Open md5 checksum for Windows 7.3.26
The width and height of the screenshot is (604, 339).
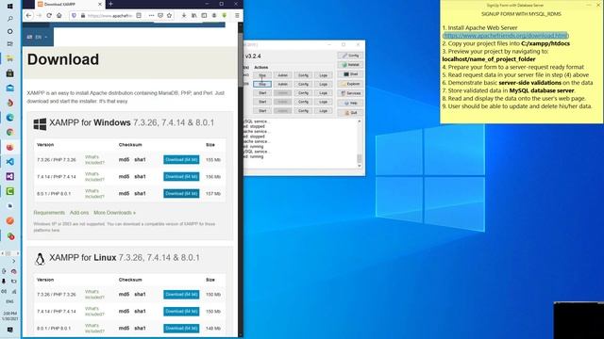124,159
